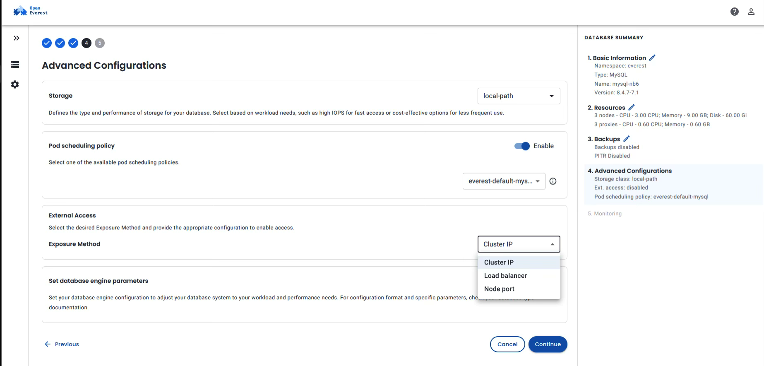Click the Type: MySQL summary line
Image resolution: width=764 pixels, height=366 pixels.
pos(611,75)
